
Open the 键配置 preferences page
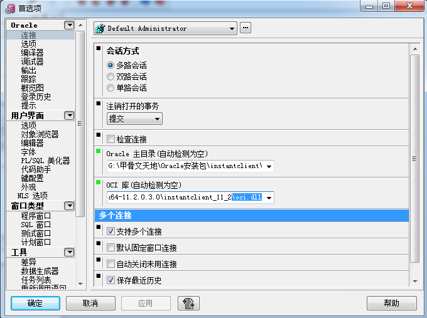pos(32,179)
